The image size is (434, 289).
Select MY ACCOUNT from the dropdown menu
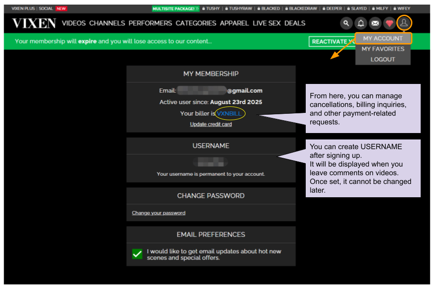coord(383,38)
